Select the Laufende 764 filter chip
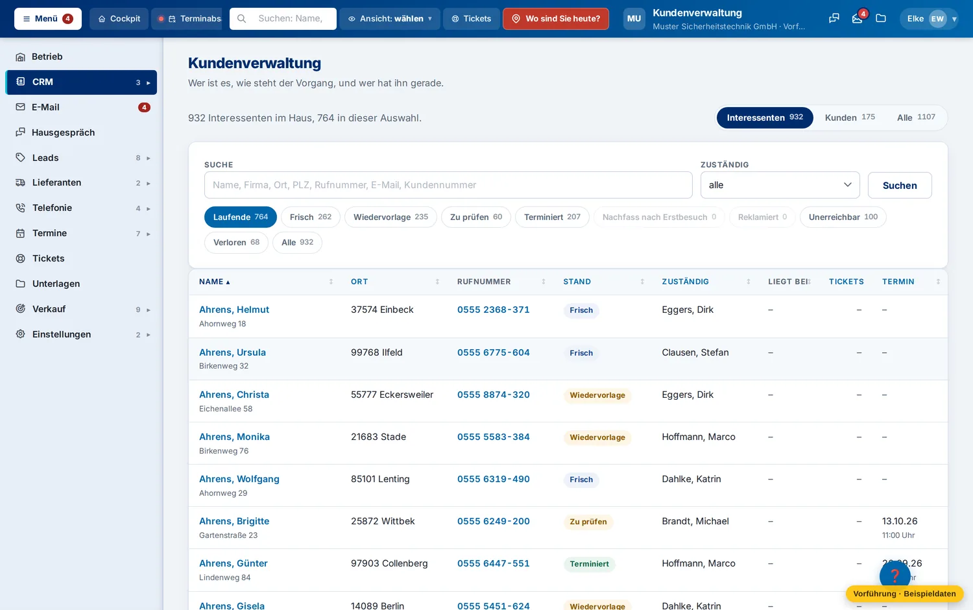 tap(241, 217)
